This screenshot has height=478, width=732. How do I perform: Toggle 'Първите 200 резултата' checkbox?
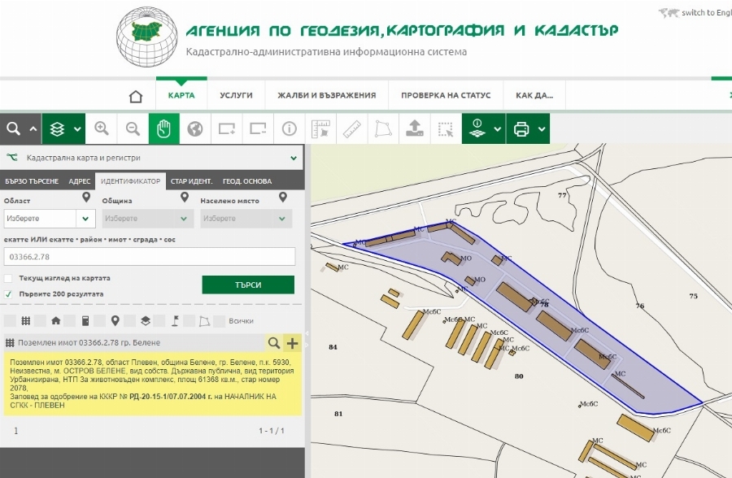(x=9, y=293)
